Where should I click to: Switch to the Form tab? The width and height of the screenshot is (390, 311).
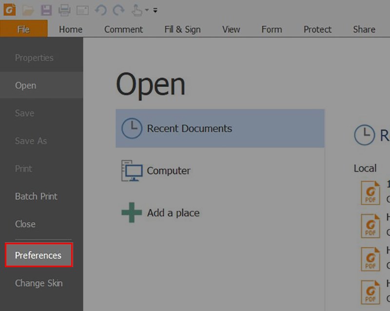coord(272,29)
